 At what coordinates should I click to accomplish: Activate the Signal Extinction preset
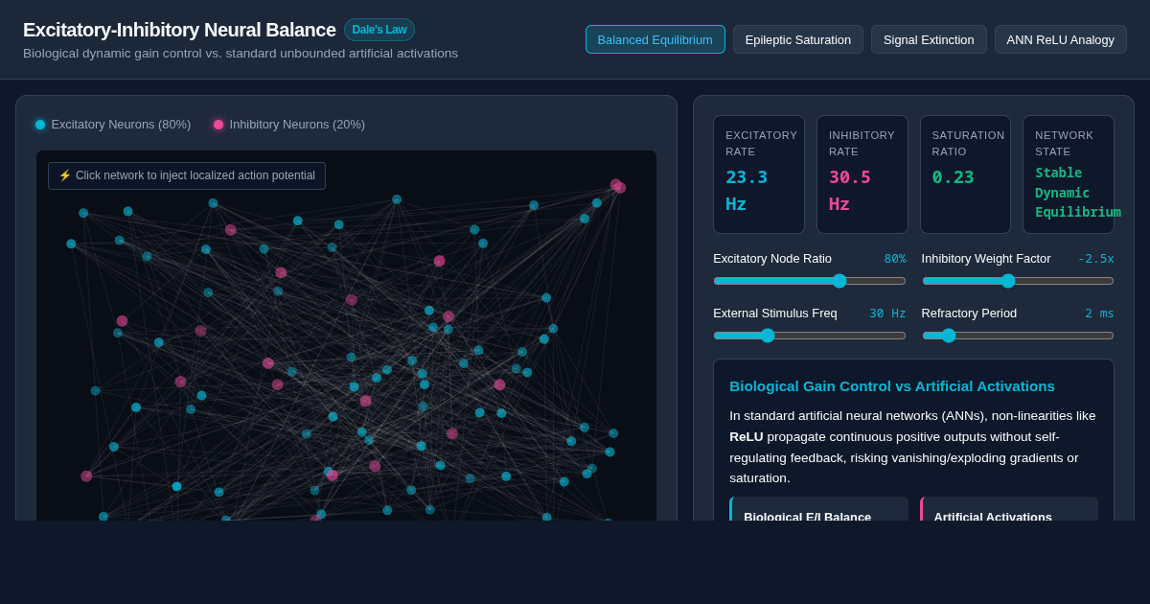click(929, 39)
